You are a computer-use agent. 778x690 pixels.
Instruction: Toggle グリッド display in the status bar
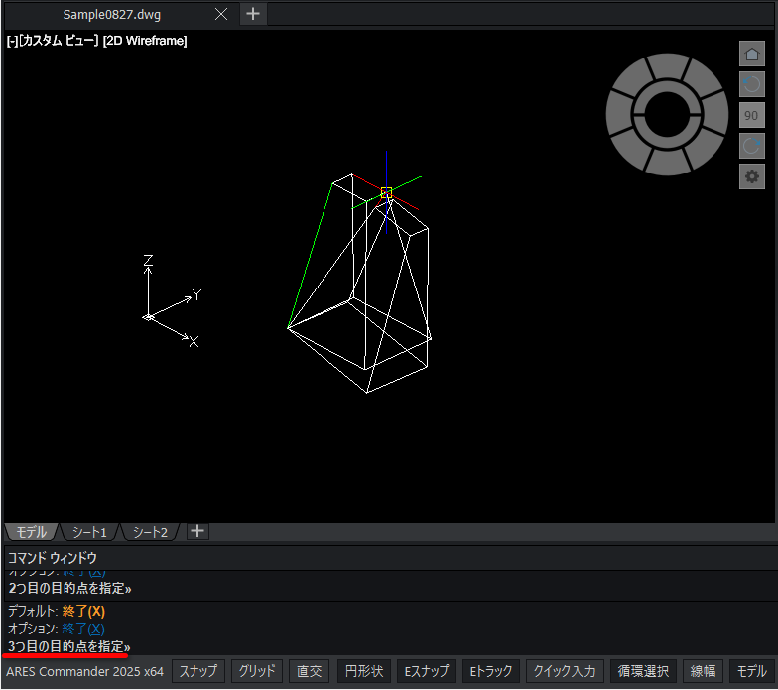point(256,671)
